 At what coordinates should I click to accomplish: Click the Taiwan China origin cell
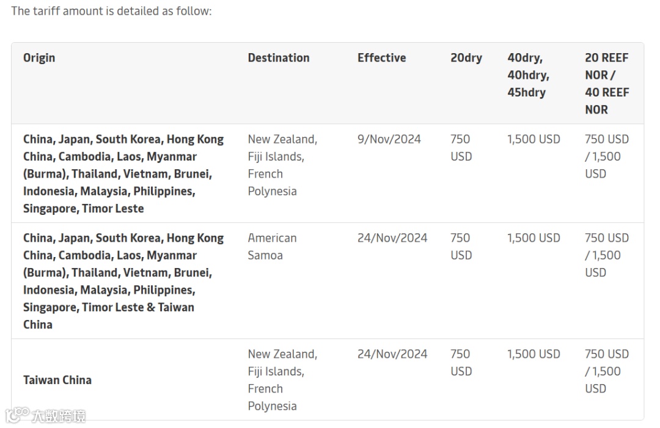click(57, 380)
